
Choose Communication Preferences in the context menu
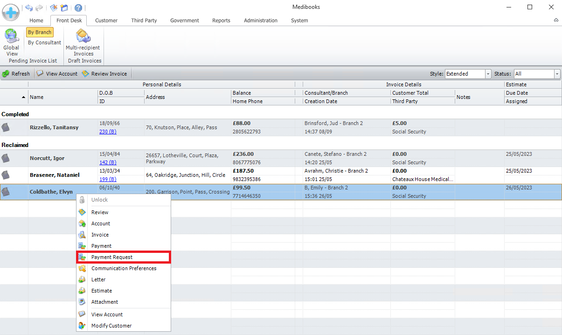124,268
